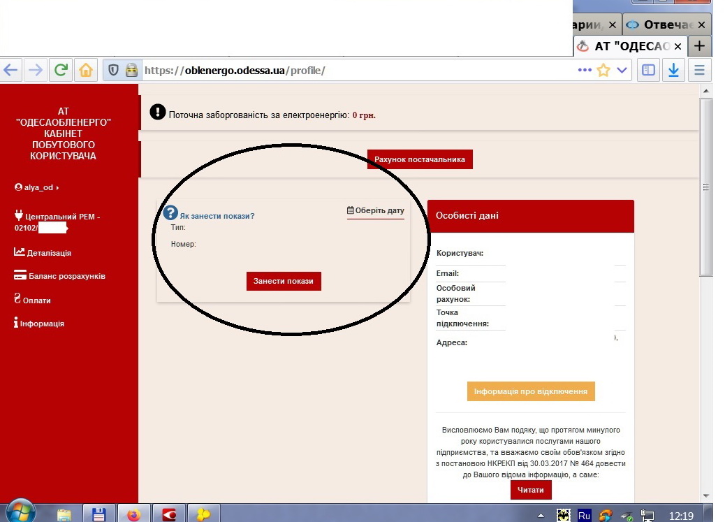The image size is (725, 522).
Task: Bookmark this page with the star icon
Action: click(603, 71)
